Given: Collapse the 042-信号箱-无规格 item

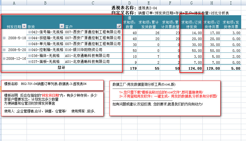Looking at the screenshot, I should point(29,32).
